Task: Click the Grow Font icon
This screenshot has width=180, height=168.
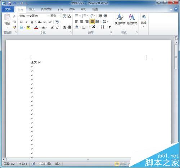Action: click(x=53, y=27)
